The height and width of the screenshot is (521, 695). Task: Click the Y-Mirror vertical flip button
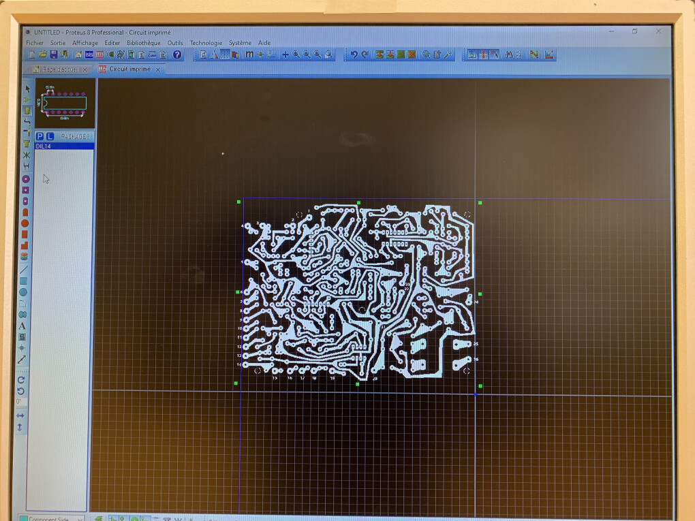pyautogui.click(x=20, y=427)
